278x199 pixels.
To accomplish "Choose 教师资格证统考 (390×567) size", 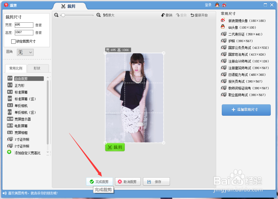I will [245, 88].
